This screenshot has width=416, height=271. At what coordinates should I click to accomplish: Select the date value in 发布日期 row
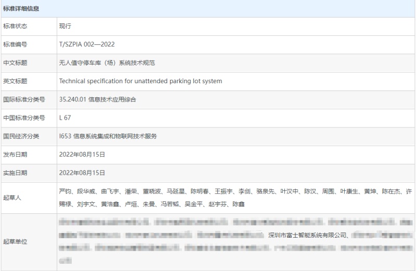pyautogui.click(x=82, y=154)
